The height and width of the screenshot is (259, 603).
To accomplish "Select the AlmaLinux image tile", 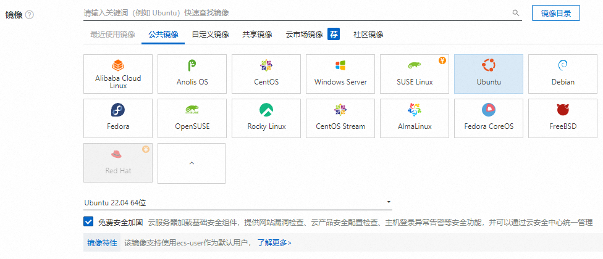I will pos(415,118).
